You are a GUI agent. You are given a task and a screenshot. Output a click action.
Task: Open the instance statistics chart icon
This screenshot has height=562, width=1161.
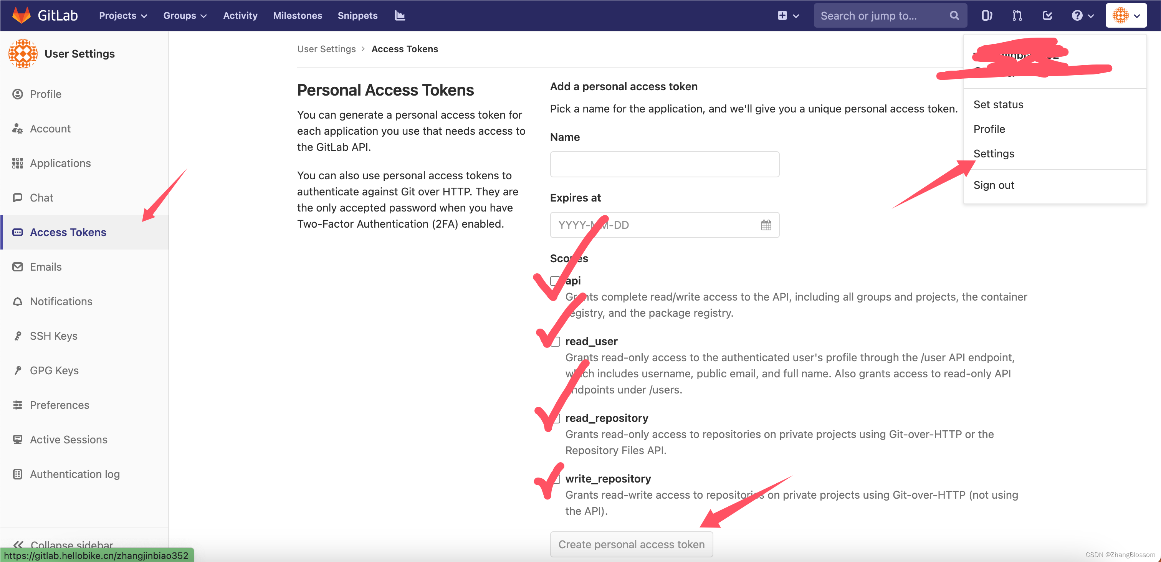click(400, 15)
